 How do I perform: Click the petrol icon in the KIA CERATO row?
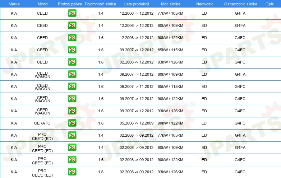(72, 123)
